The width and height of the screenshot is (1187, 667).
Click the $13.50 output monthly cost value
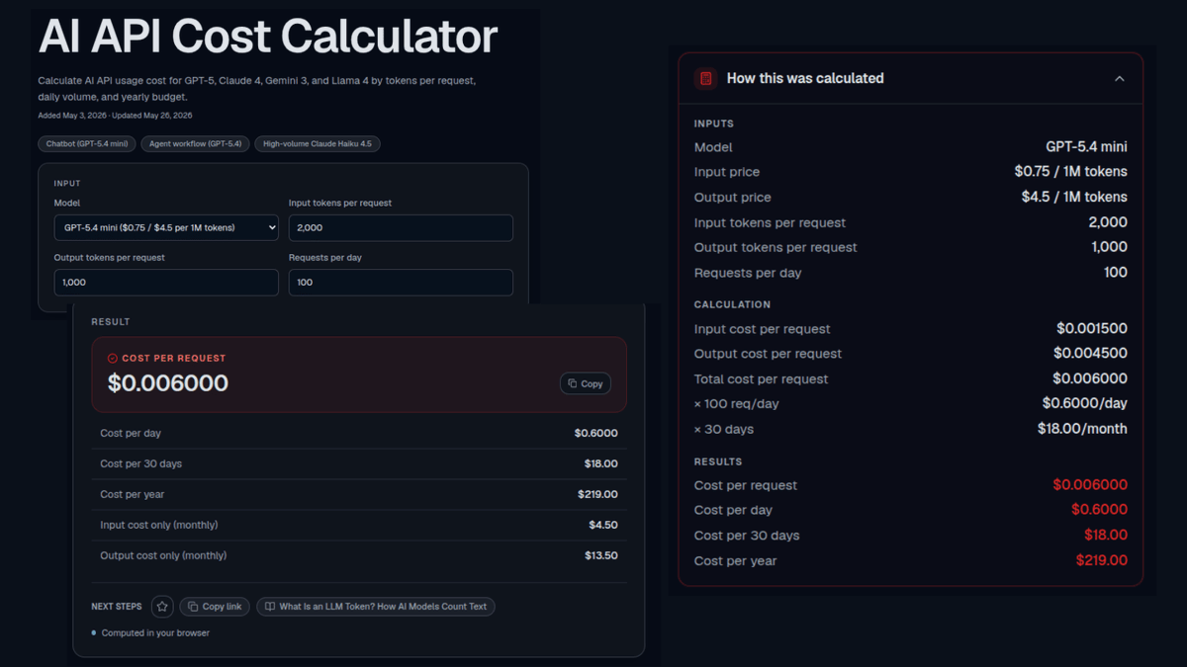coord(601,555)
